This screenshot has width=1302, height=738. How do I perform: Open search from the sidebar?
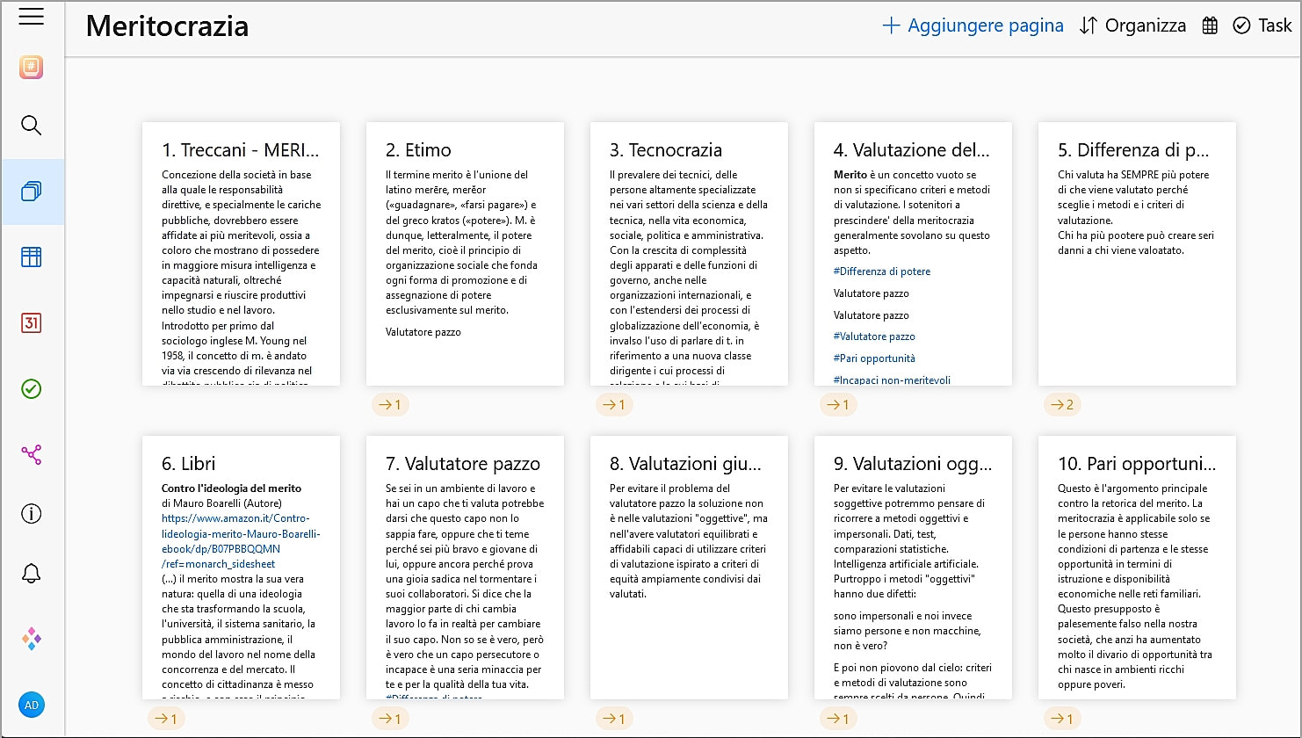tap(31, 126)
